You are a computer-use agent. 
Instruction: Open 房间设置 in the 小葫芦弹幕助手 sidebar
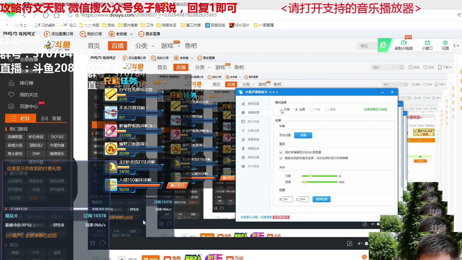[250, 104]
